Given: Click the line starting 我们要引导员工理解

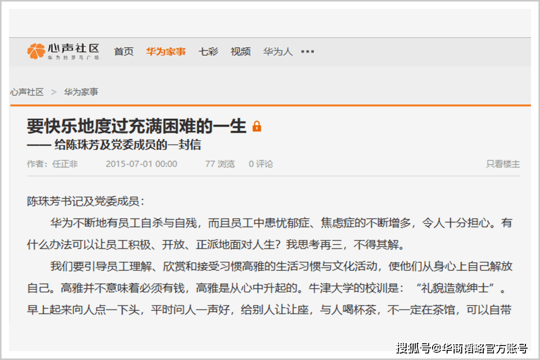Looking at the screenshot, I should (281, 267).
